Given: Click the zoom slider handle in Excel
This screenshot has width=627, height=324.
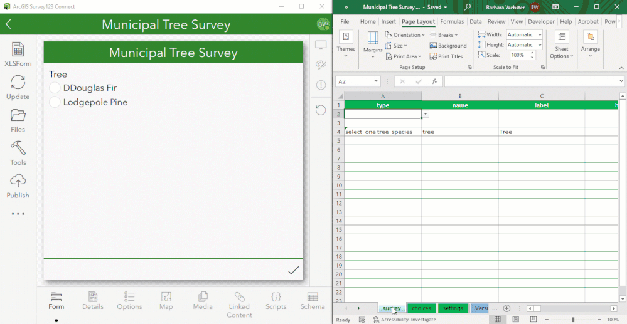Looking at the screenshot, I should pos(573,320).
